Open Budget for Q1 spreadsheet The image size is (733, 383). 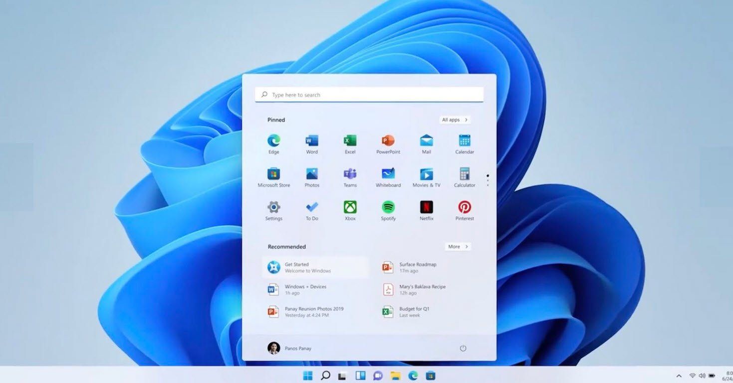click(414, 312)
